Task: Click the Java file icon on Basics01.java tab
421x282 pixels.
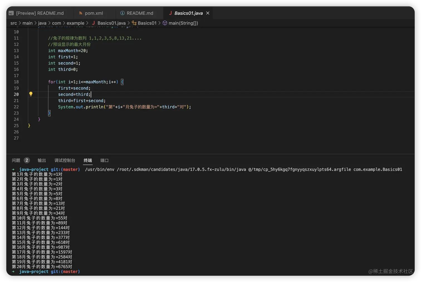Action: pyautogui.click(x=170, y=13)
